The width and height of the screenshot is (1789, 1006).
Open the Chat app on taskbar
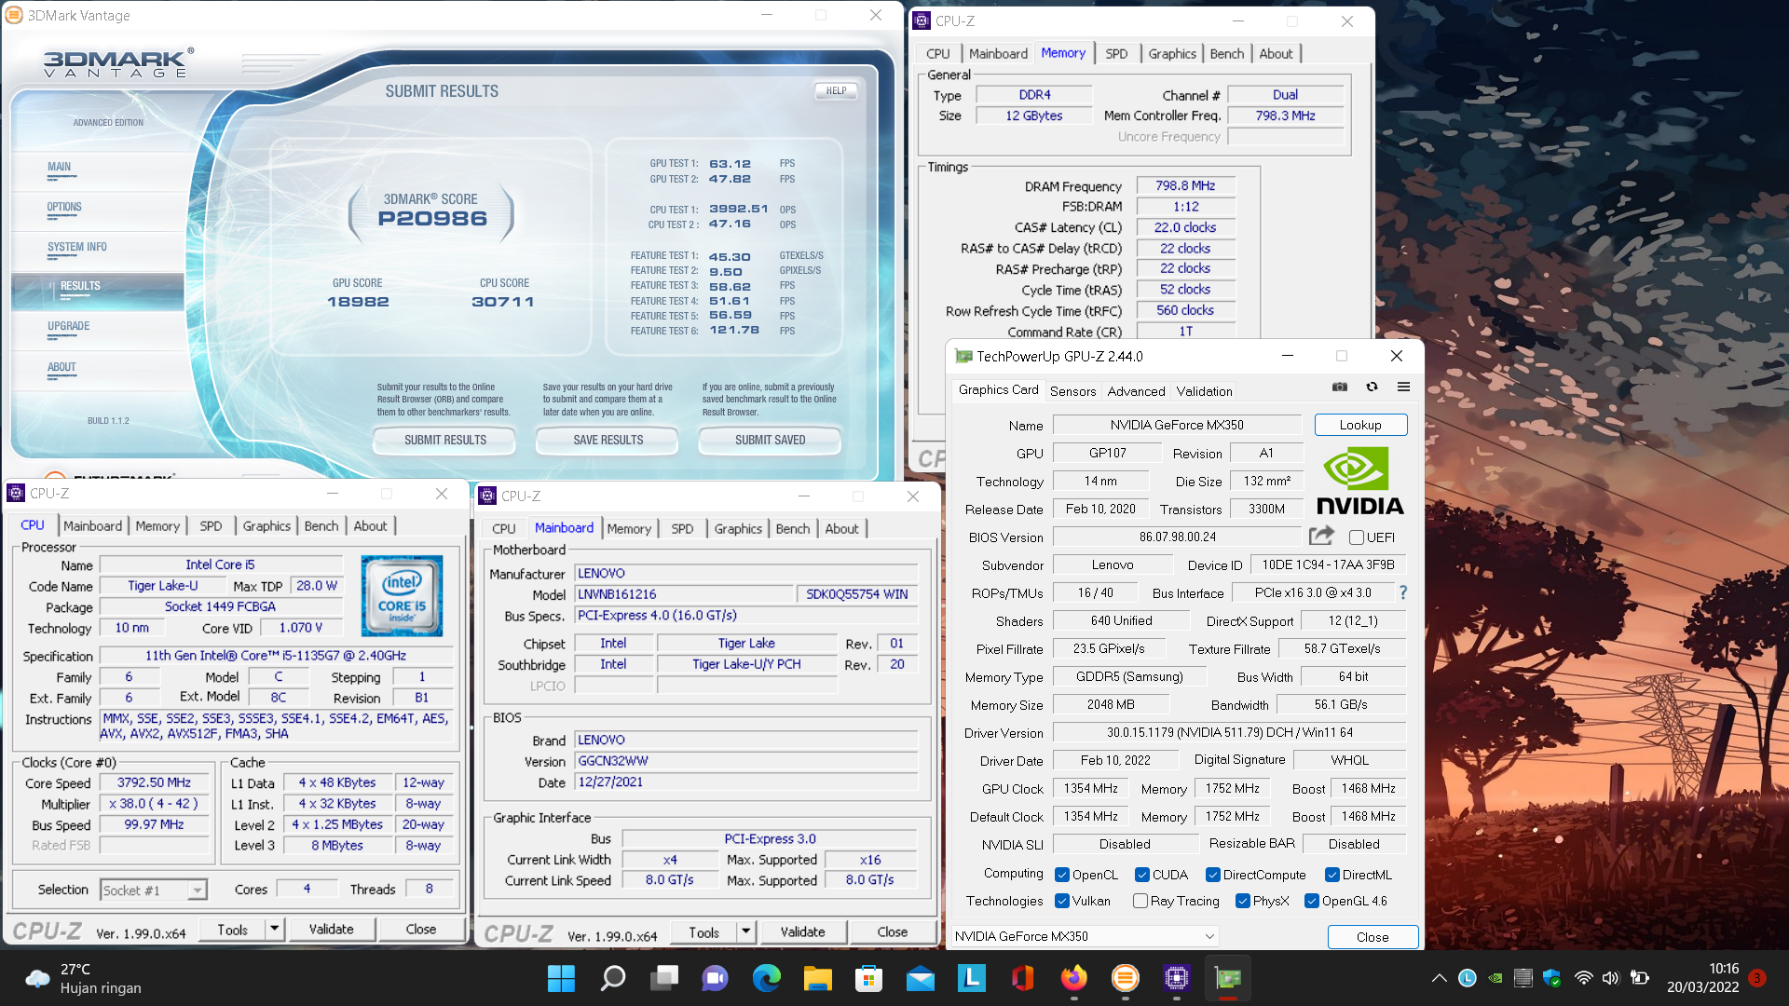[716, 978]
